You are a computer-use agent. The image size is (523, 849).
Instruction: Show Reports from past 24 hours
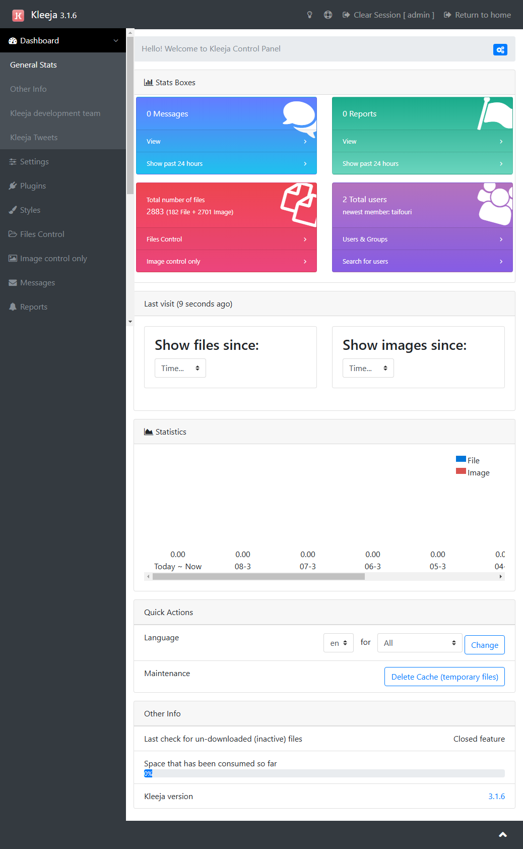422,163
